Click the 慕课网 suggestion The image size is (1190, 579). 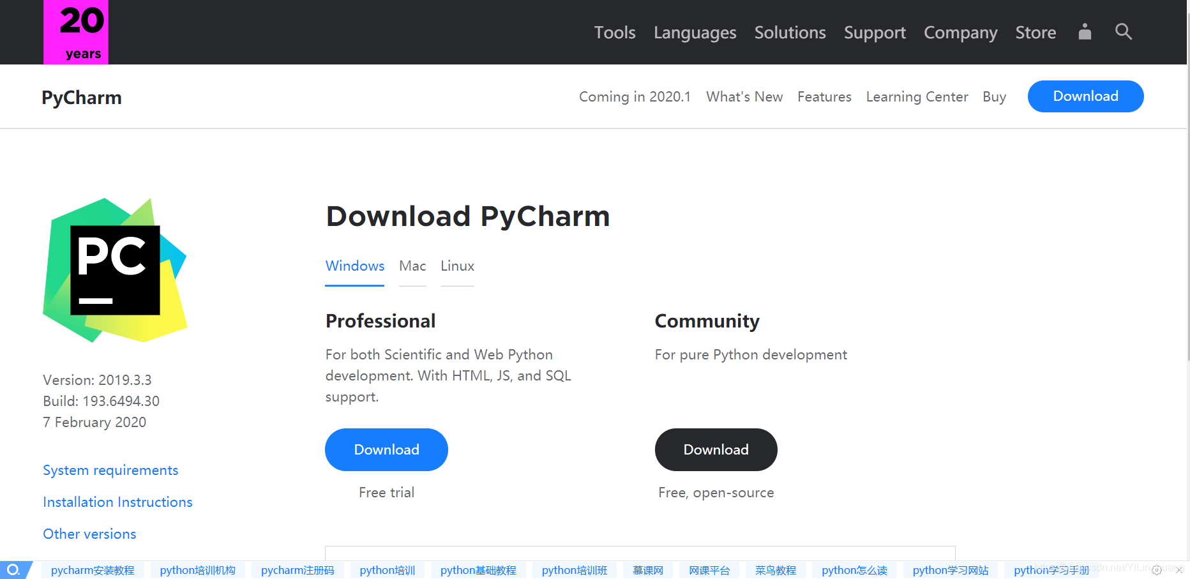pyautogui.click(x=648, y=570)
